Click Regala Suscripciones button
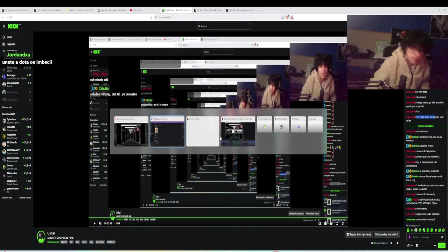 click(x=359, y=234)
